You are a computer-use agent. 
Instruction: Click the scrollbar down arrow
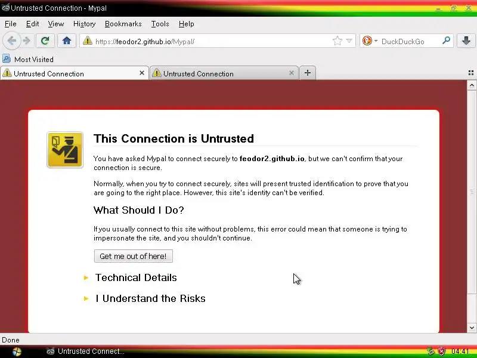pyautogui.click(x=472, y=328)
